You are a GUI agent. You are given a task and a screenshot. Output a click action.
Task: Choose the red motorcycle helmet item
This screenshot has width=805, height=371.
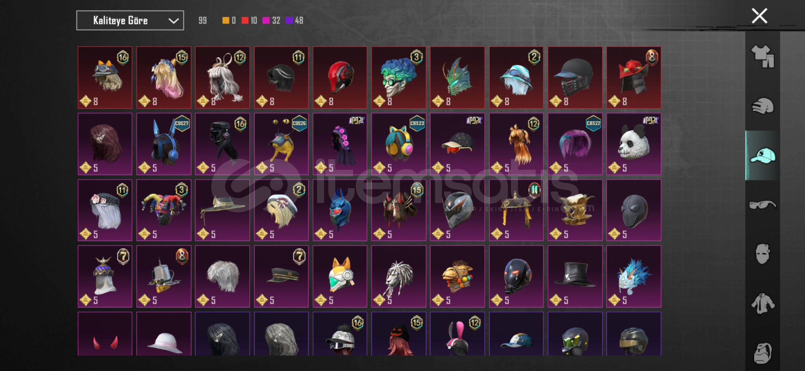coord(340,78)
